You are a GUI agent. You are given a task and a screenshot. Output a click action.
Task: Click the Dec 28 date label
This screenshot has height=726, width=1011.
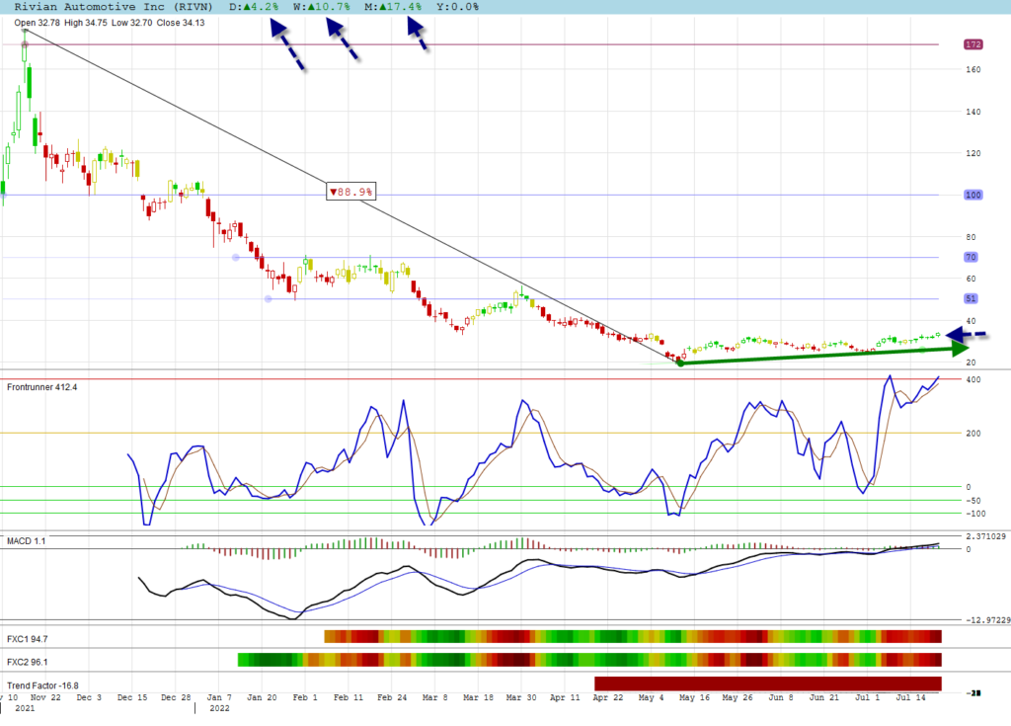pyautogui.click(x=176, y=697)
